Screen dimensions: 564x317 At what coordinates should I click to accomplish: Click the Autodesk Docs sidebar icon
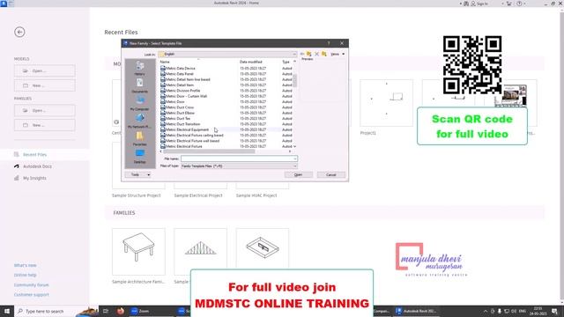click(17, 166)
